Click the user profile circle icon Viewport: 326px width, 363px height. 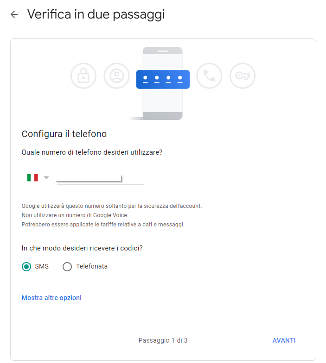pos(117,76)
